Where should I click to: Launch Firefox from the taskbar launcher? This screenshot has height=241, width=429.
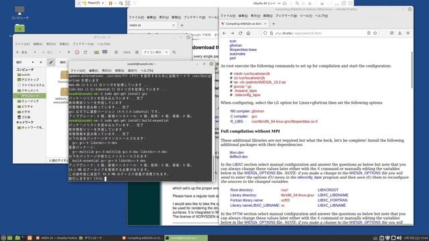29,238
